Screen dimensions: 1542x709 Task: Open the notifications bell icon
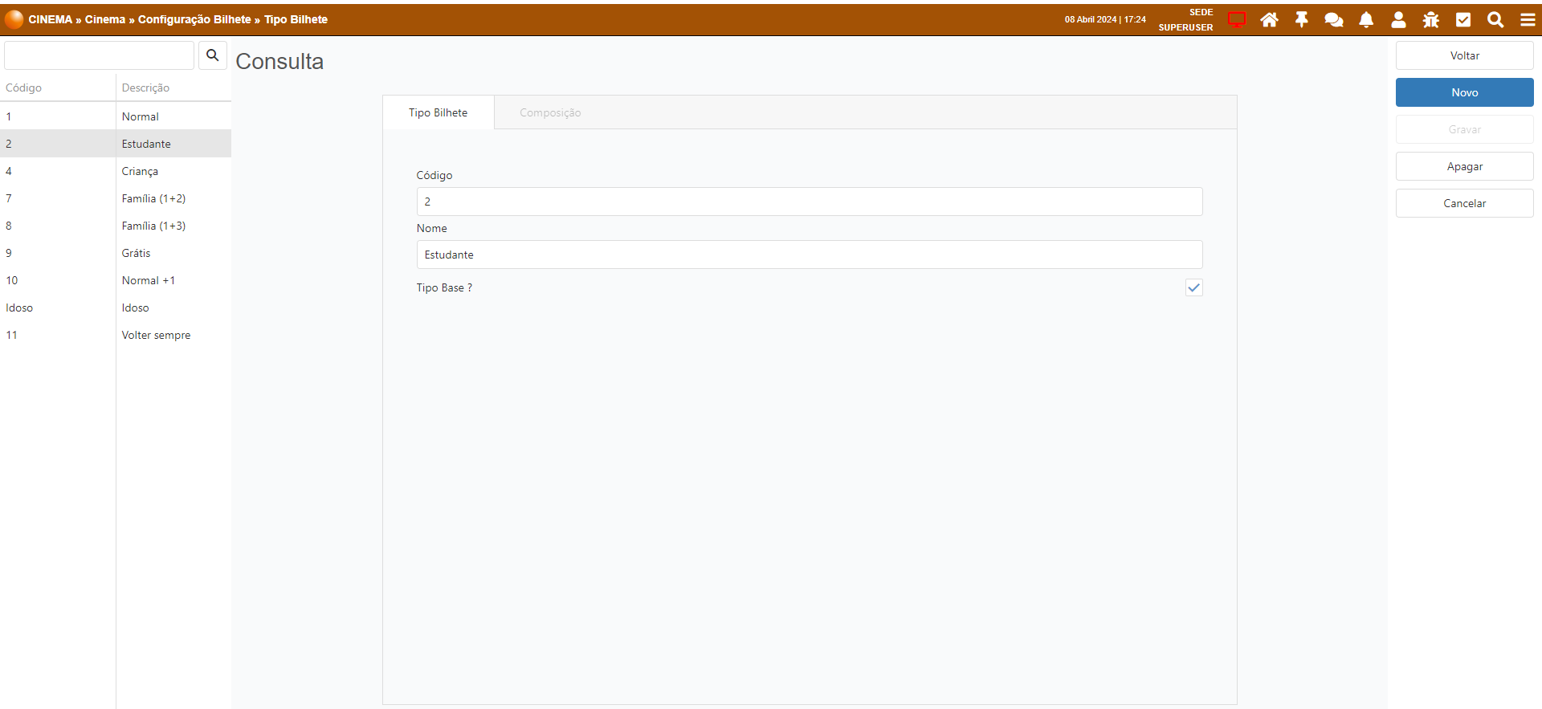point(1366,20)
